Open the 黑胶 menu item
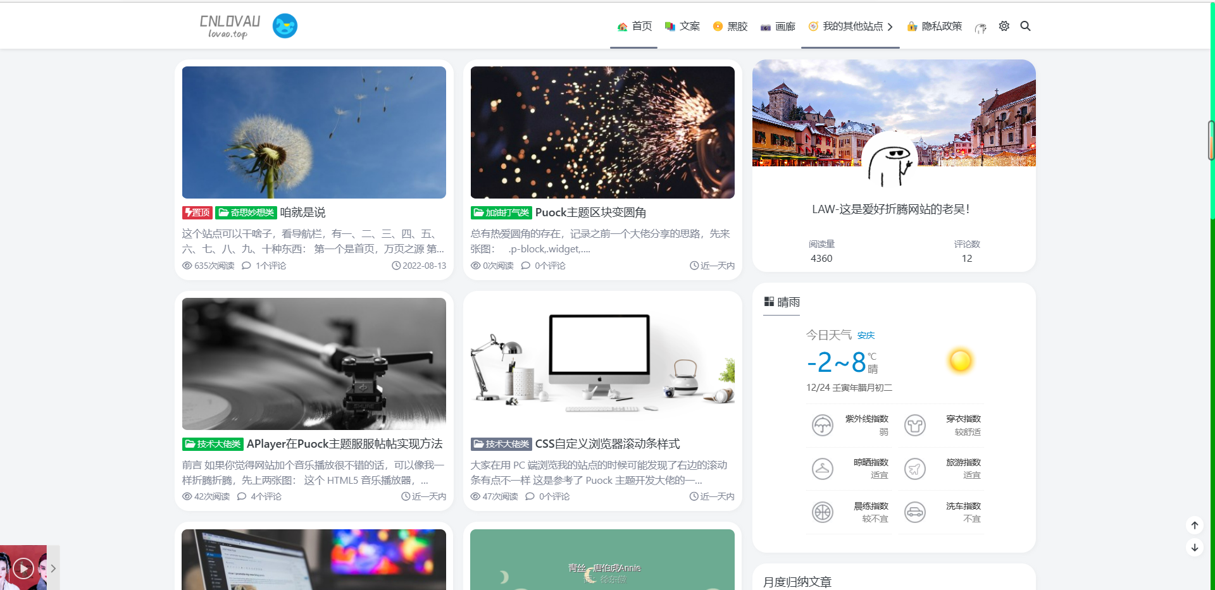Screen dimensions: 1215x590 (730, 27)
